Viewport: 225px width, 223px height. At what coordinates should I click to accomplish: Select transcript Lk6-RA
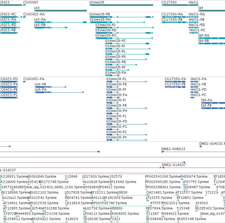click(40, 20)
